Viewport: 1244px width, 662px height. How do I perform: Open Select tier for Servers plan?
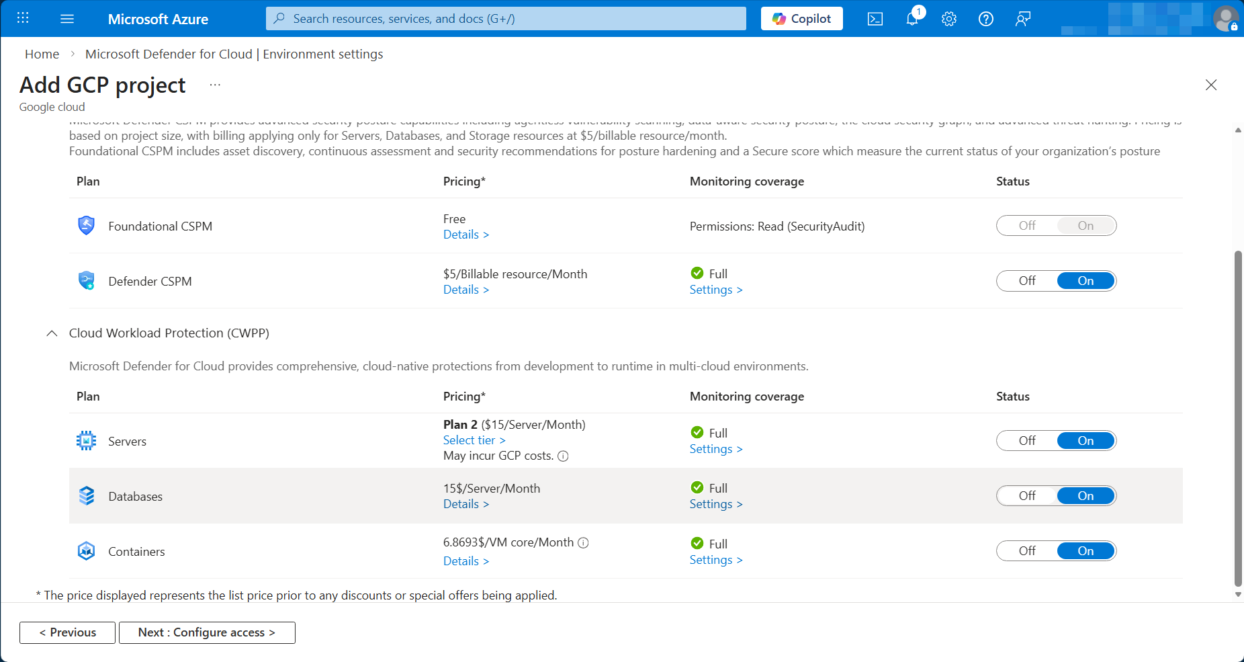(474, 440)
